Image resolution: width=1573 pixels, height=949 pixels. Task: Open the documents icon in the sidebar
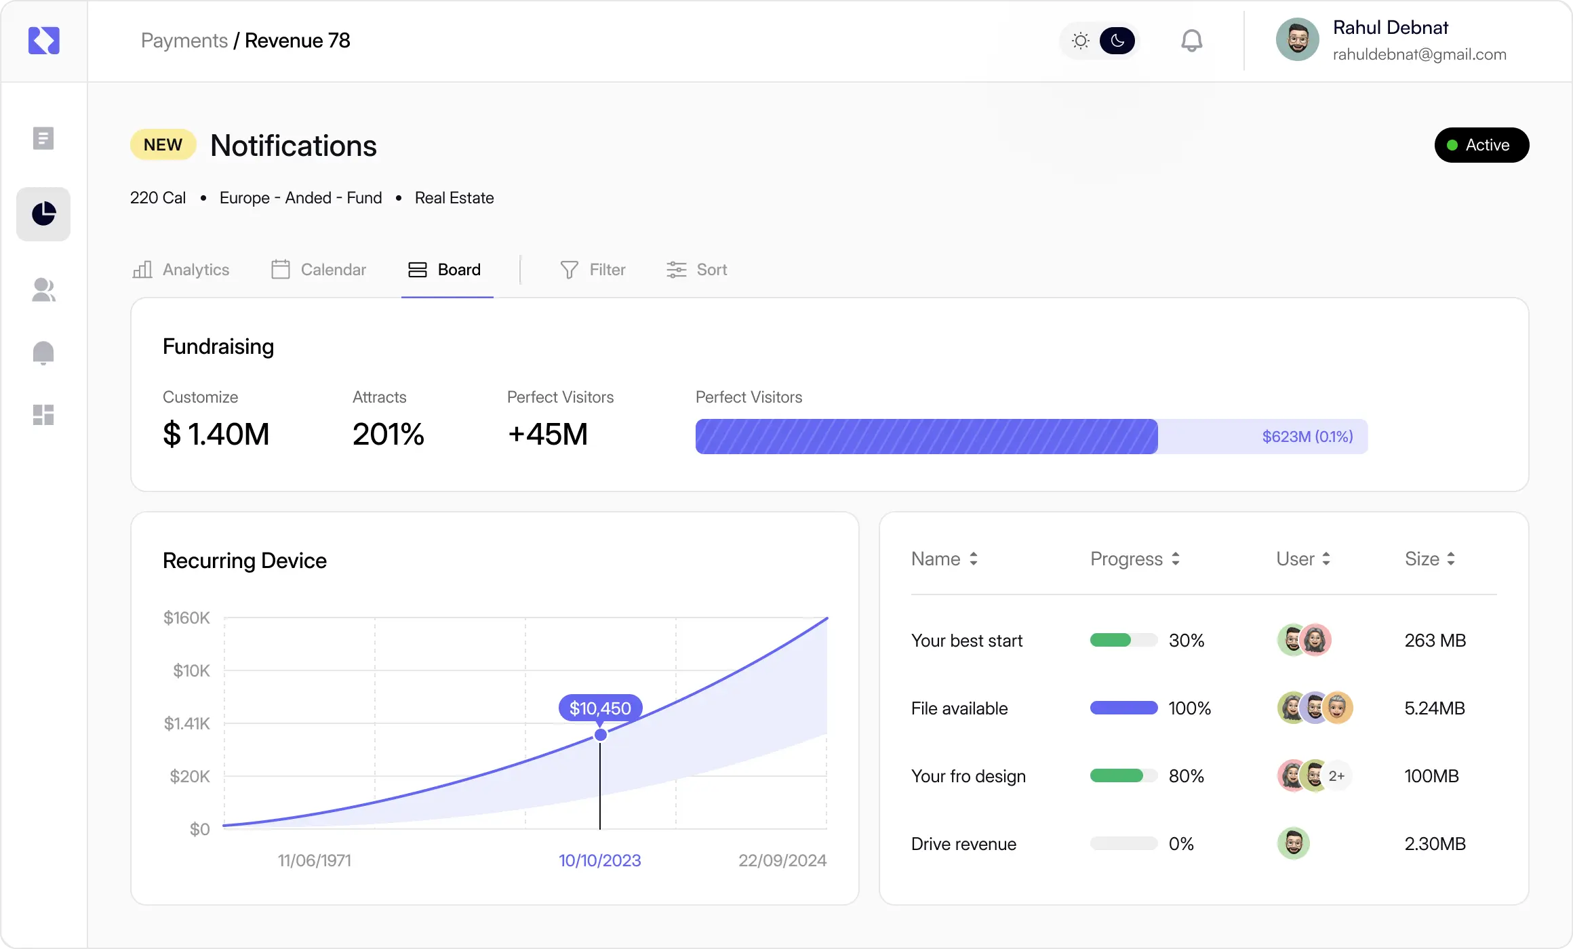(43, 138)
